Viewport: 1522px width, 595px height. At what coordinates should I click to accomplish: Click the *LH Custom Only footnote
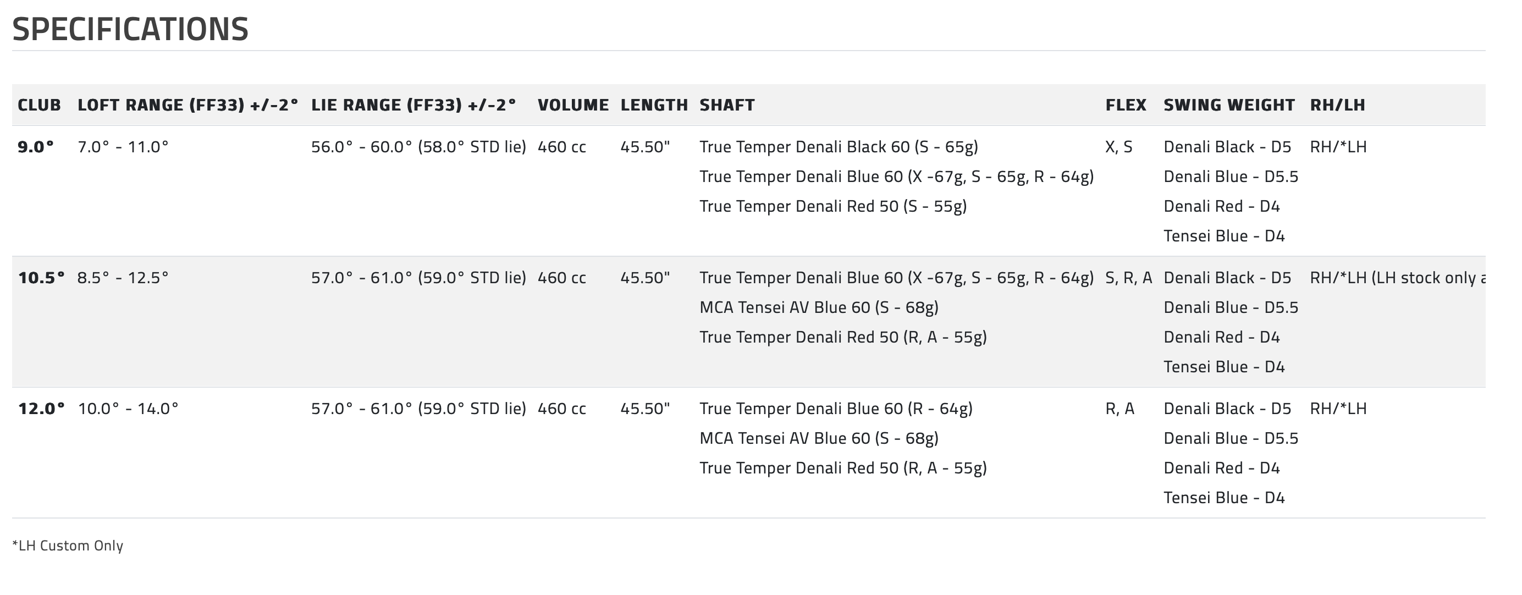pos(67,546)
